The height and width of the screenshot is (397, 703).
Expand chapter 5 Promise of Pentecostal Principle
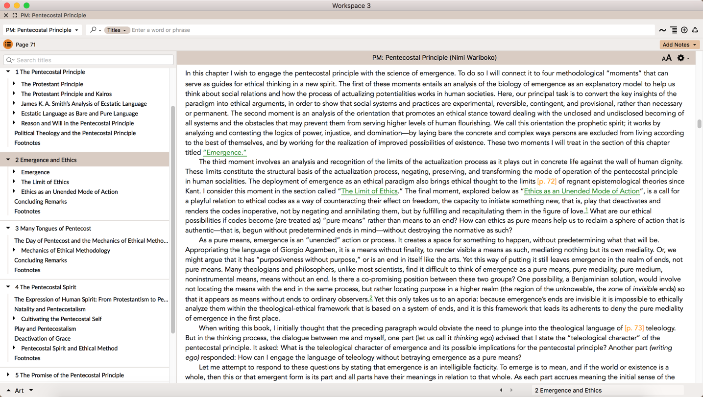(8, 375)
